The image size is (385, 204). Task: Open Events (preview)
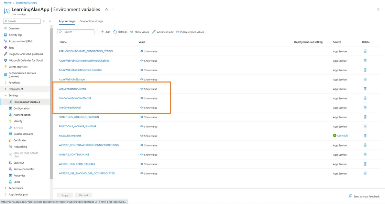18,67
